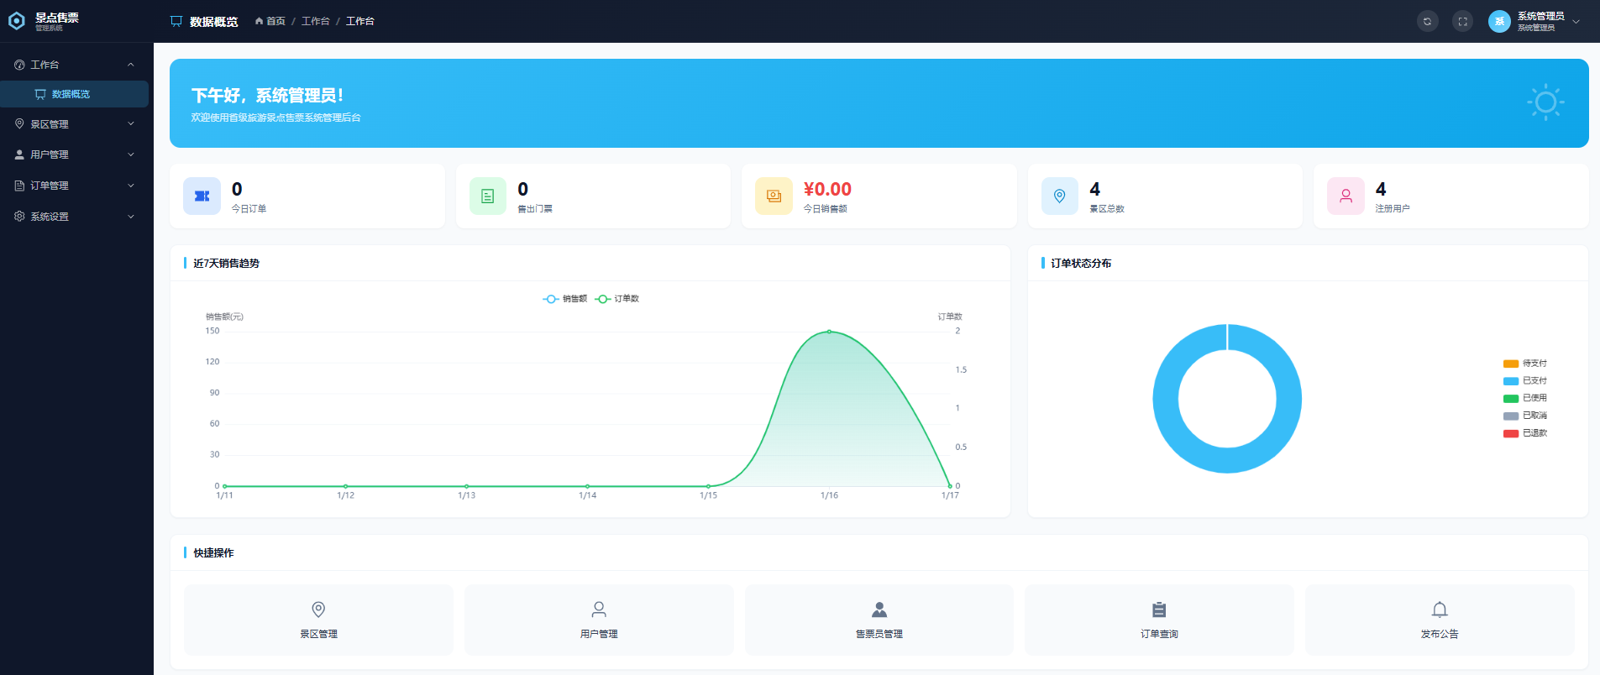The image size is (1600, 675).
Task: Click the 工作台 dashboard icon in sidebar
Action: (19, 65)
